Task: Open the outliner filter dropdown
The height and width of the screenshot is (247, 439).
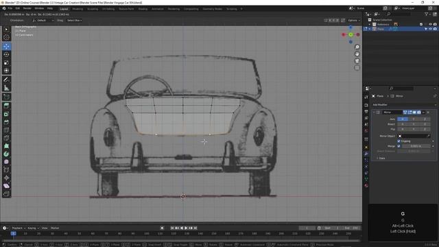Action: (427, 14)
